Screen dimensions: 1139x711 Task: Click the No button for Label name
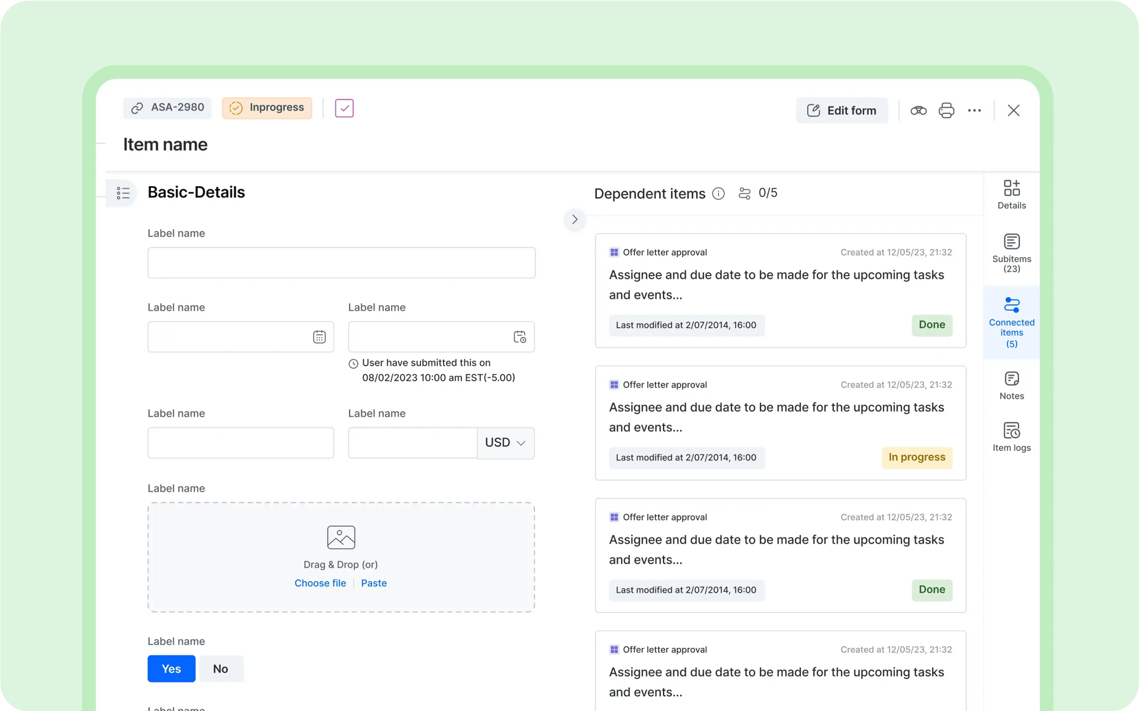pyautogui.click(x=220, y=668)
